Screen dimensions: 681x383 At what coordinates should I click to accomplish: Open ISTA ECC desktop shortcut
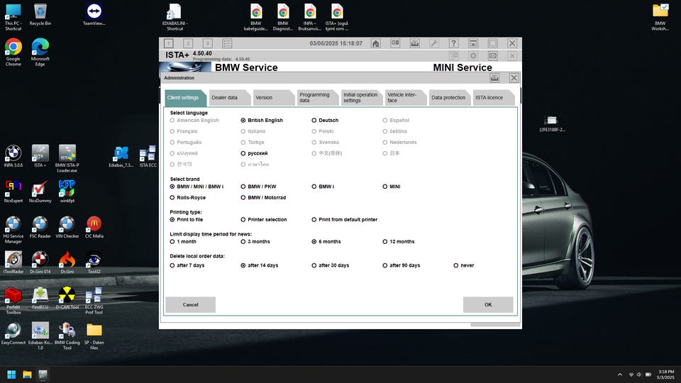148,156
